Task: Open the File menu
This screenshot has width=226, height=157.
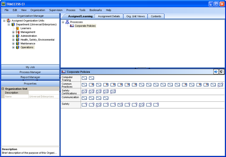Action: [6, 10]
